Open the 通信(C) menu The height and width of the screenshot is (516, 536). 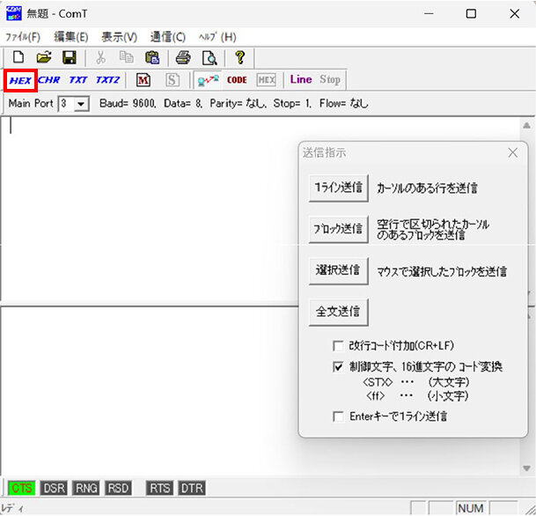(x=167, y=37)
